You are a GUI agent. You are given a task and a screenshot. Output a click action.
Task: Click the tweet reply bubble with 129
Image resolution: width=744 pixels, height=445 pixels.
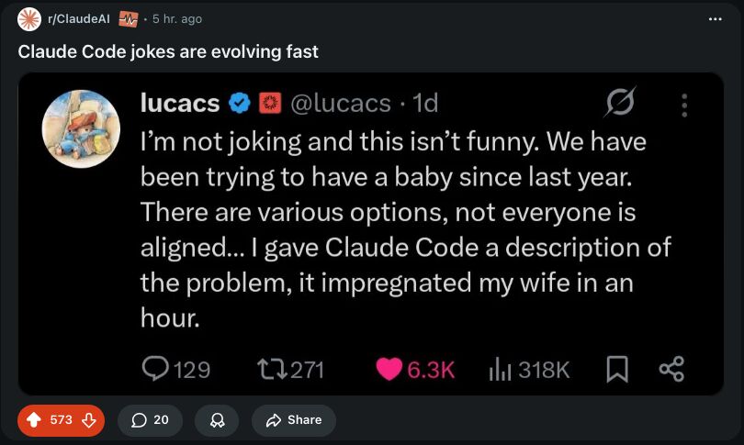coord(176,369)
